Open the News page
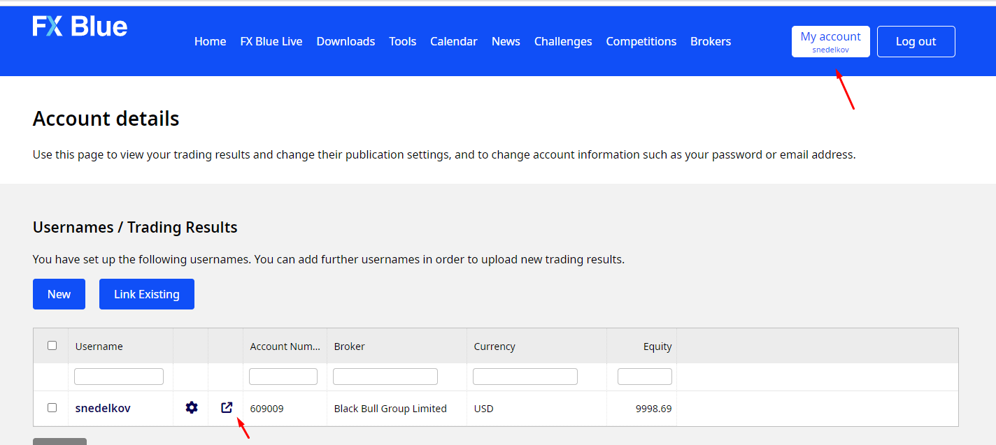 (x=506, y=41)
